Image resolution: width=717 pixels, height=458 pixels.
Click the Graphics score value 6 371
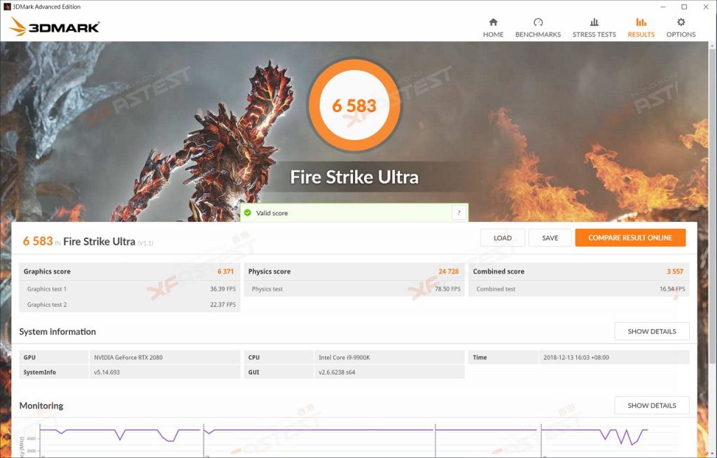pos(225,271)
